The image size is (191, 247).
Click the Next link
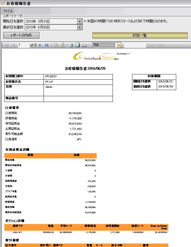(162, 45)
